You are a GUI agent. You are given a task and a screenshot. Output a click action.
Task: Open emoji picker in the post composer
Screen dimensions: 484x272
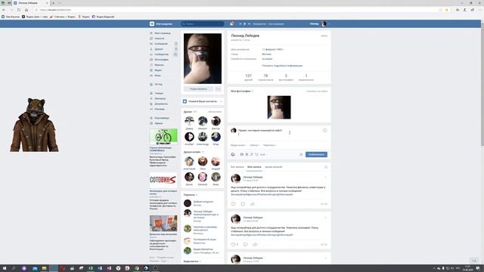324,131
